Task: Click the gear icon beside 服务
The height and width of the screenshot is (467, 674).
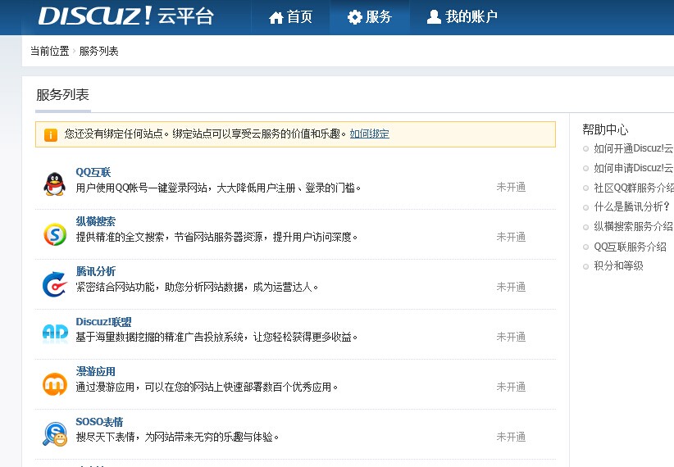Action: [355, 17]
